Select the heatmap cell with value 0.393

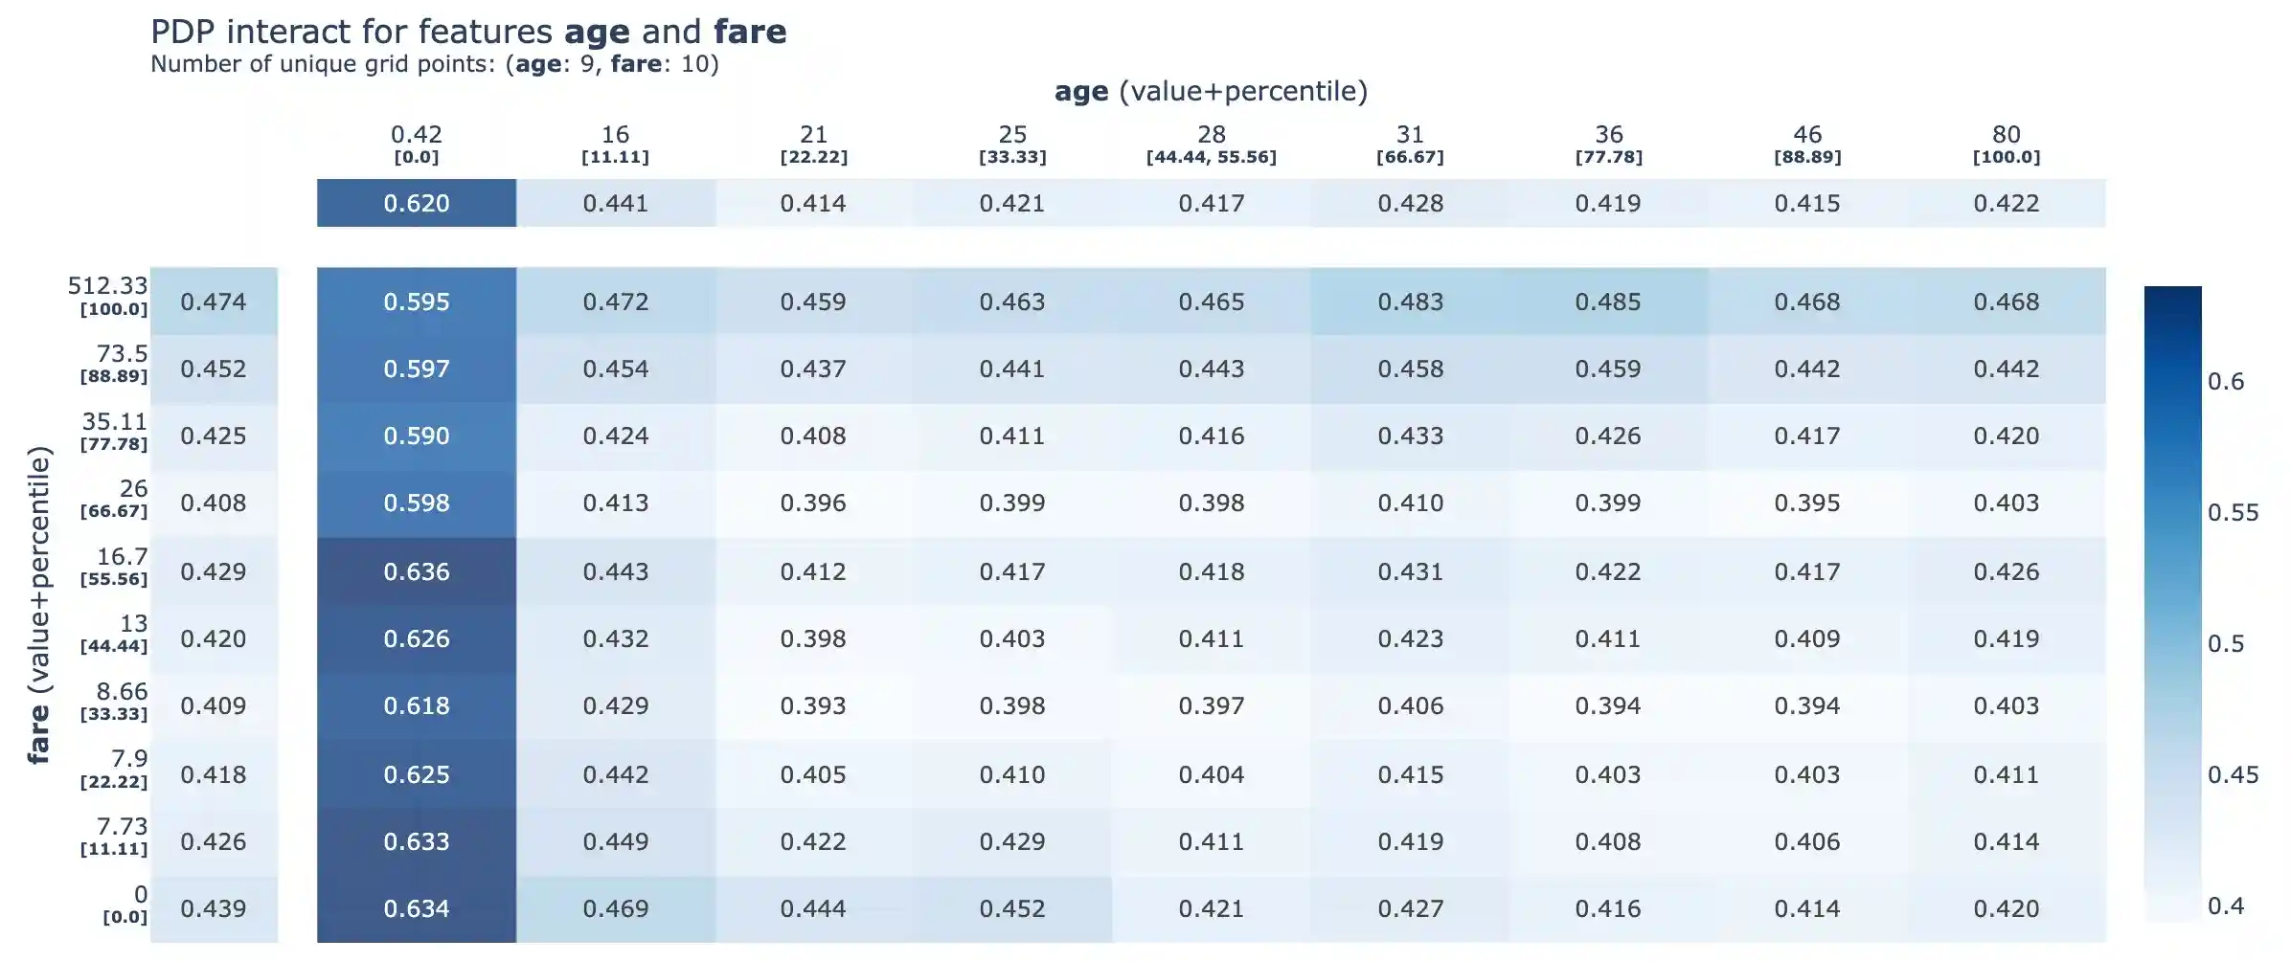pos(813,705)
